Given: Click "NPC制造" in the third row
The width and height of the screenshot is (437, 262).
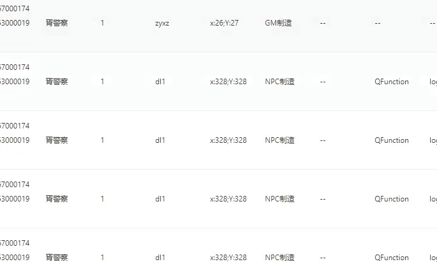Looking at the screenshot, I should pos(279,140).
